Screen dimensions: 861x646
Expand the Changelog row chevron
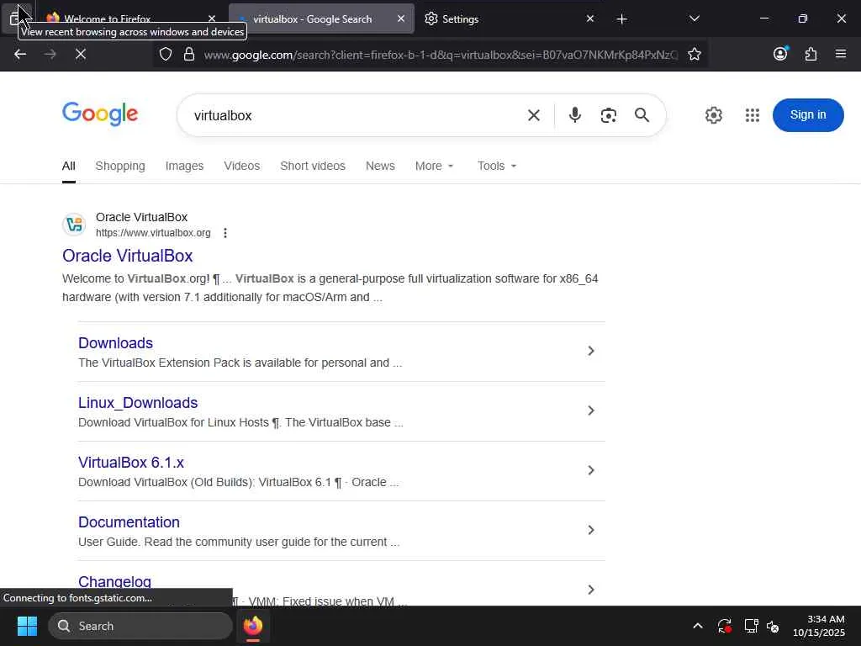coord(591,590)
